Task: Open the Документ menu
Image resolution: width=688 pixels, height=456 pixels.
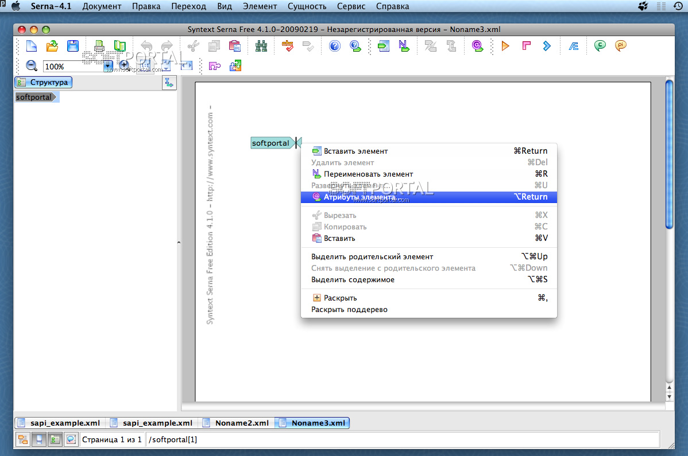Action: pyautogui.click(x=102, y=6)
